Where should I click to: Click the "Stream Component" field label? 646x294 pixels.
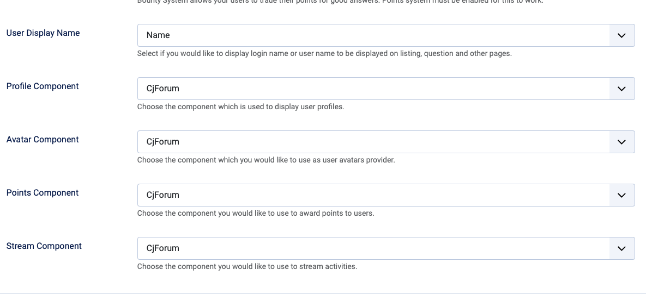(x=44, y=246)
